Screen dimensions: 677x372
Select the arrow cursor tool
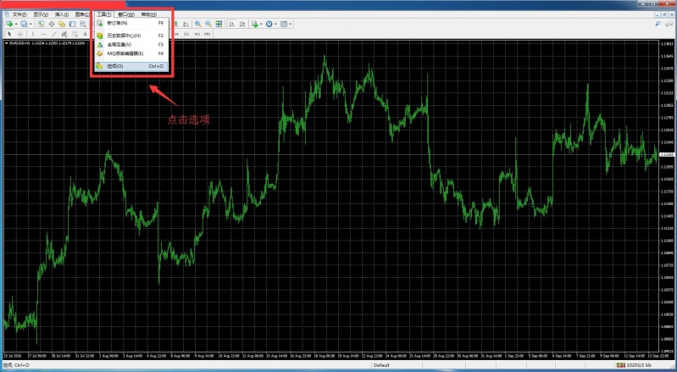8,34
